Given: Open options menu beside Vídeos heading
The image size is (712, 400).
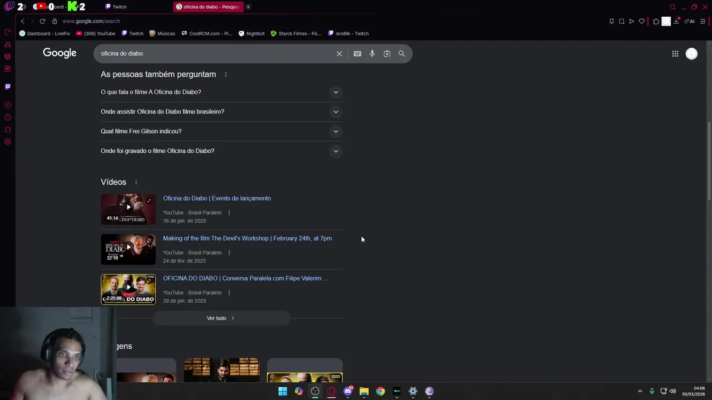Looking at the screenshot, I should (x=136, y=182).
